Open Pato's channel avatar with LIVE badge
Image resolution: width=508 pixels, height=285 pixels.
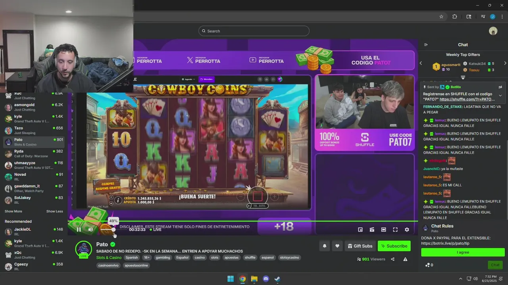point(83,250)
